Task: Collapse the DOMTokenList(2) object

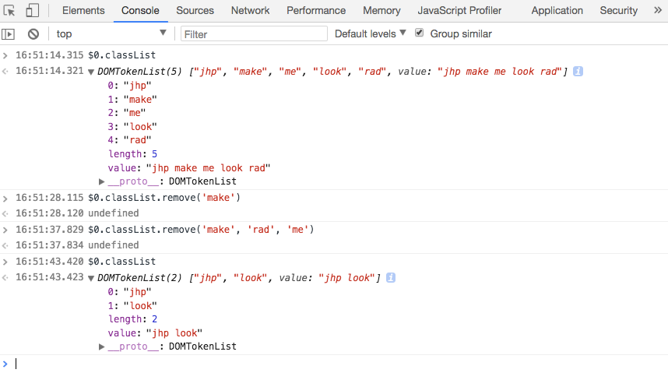Action: (92, 279)
